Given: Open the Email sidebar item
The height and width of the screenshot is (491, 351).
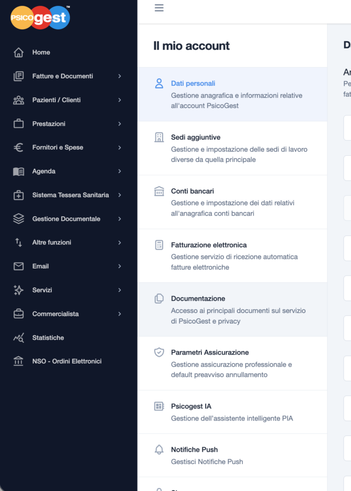Looking at the screenshot, I should tap(40, 266).
